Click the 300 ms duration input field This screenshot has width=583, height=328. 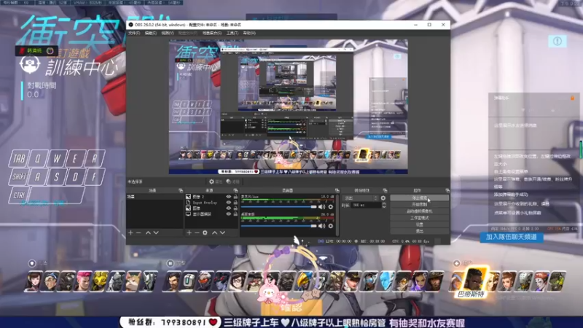point(366,206)
